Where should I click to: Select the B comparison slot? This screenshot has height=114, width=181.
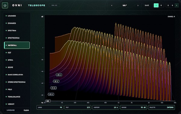(x=161, y=5)
